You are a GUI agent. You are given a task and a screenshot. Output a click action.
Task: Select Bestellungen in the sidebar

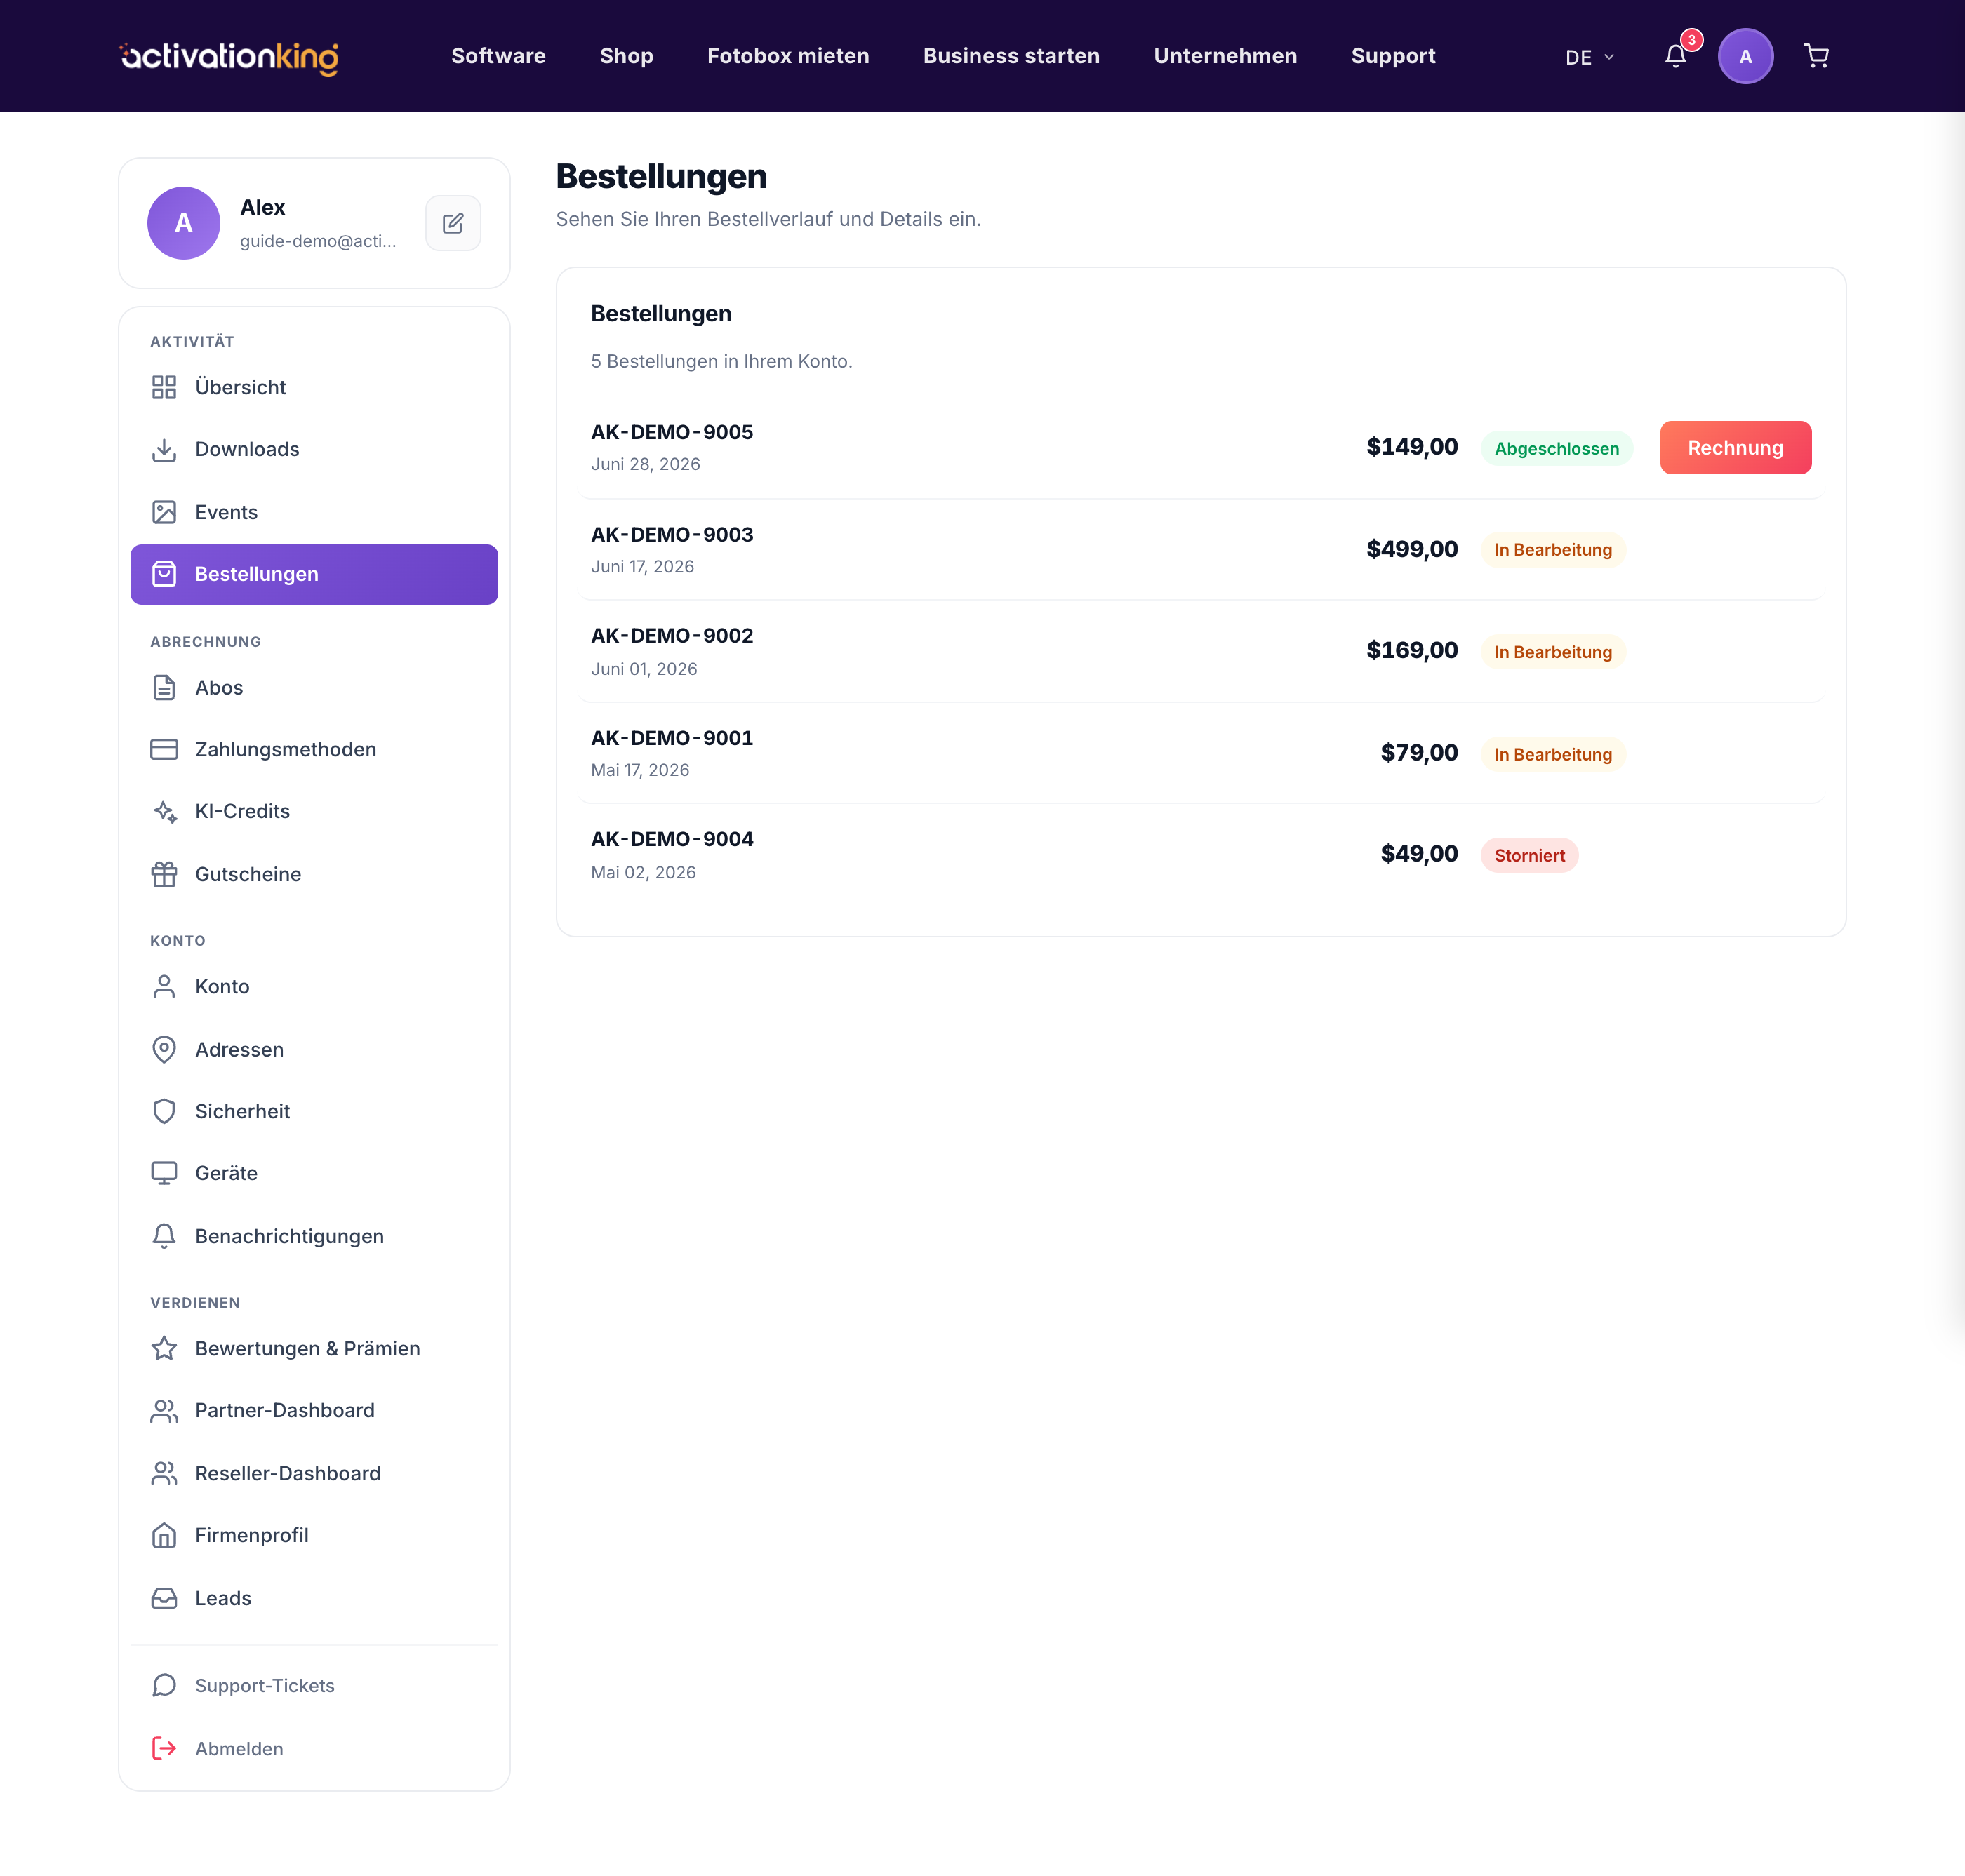[314, 574]
